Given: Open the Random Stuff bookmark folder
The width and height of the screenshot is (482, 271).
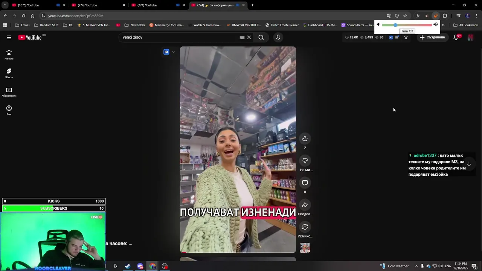Looking at the screenshot, I should pos(46,25).
